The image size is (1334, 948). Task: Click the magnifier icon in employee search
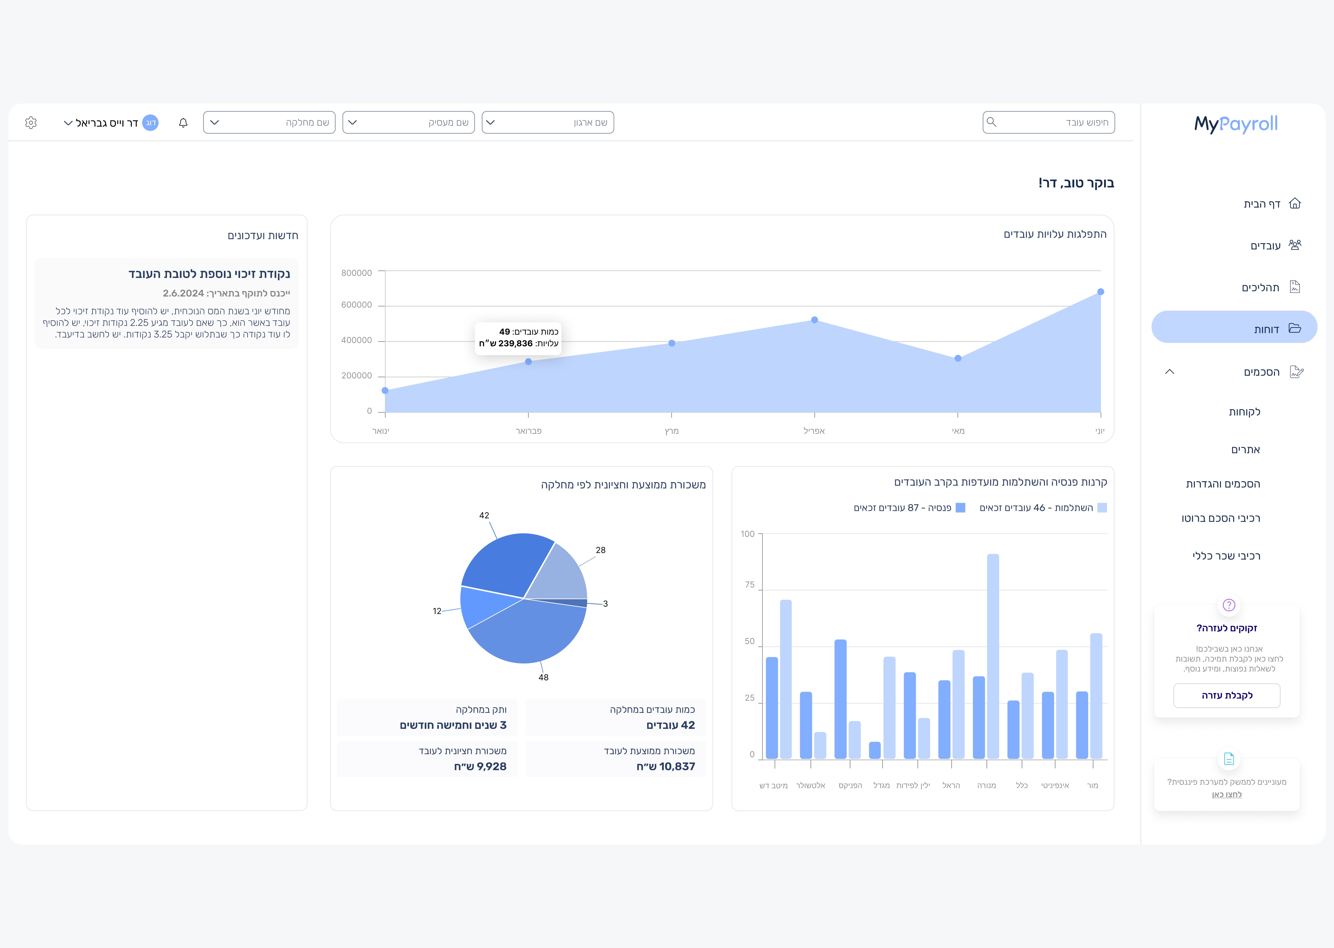pos(991,122)
